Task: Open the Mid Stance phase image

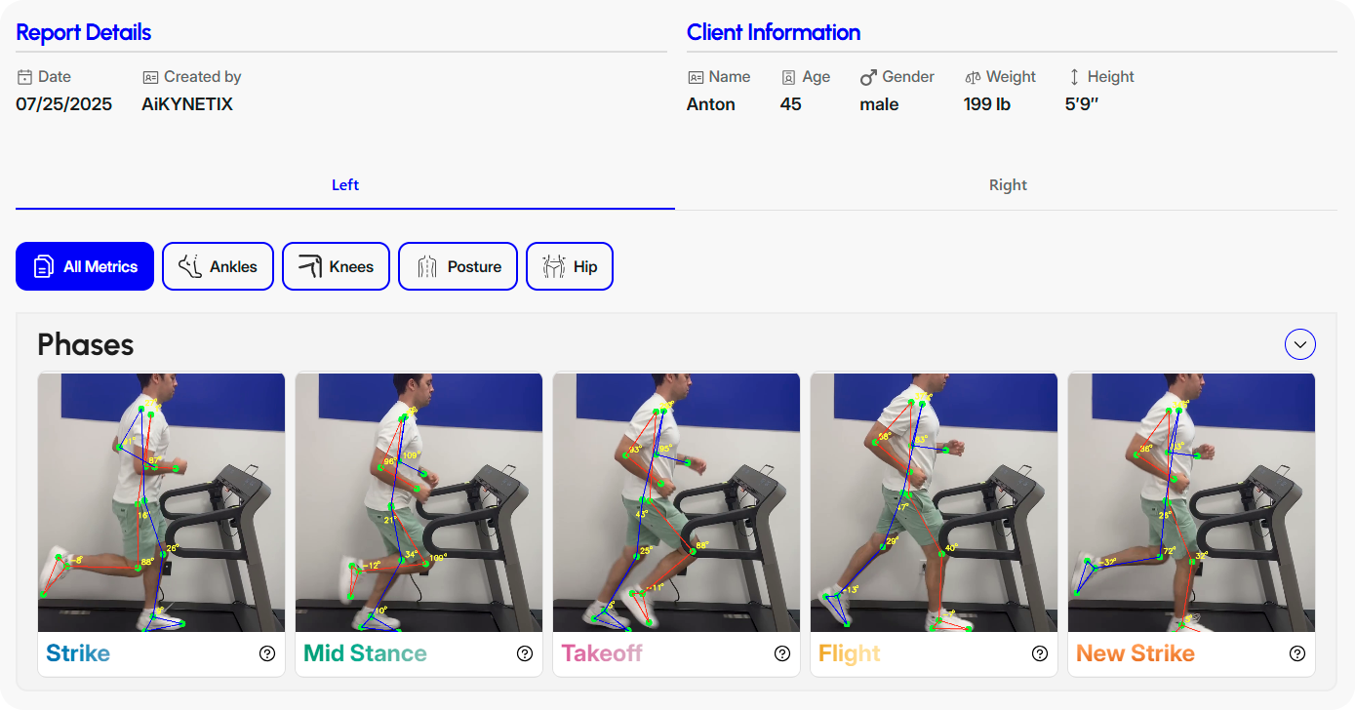Action: 418,502
